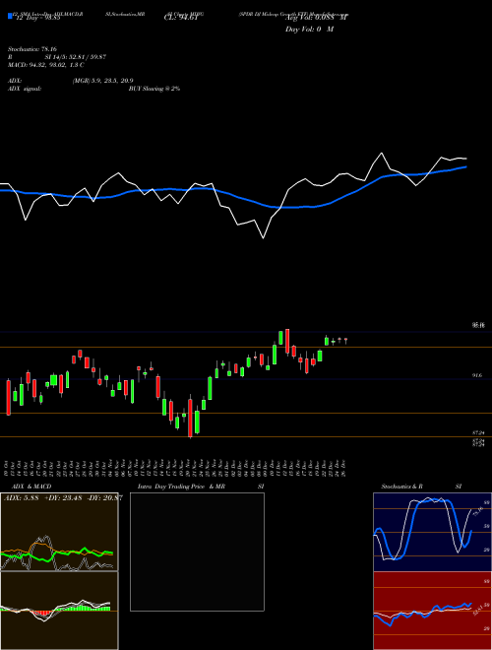The image size is (492, 650).
Task: Click the 91.6 price axis label
Action: (477, 375)
